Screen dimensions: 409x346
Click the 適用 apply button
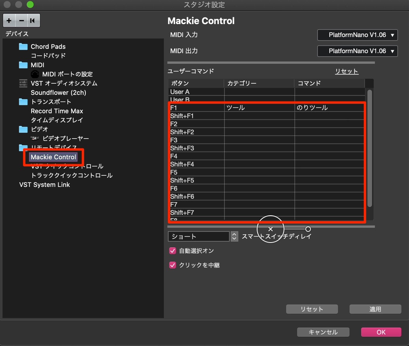(375, 309)
